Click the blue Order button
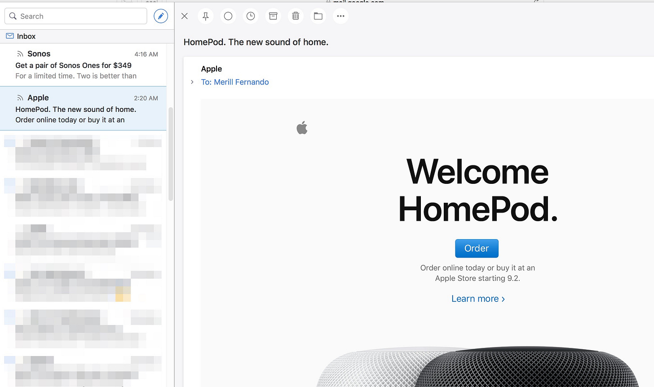Screen dimensions: 654x387 point(477,248)
